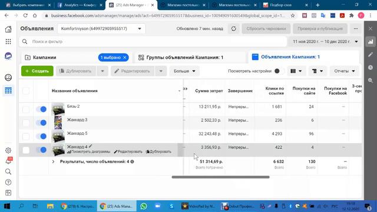Viewport: 377px width, 212px height.
Task: Open the Больше dropdown menu
Action: 184,71
